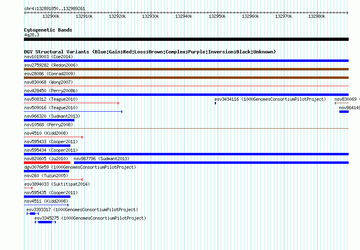360x250 pixels.
Task: Click the short red esv3894033 line
Action: click(x=28, y=188)
